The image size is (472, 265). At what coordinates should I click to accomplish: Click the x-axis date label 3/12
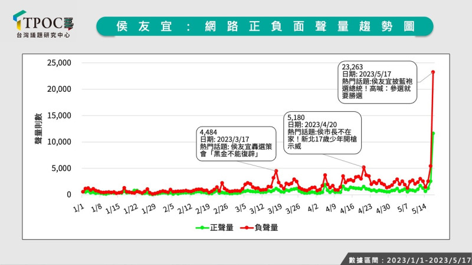point(257,209)
